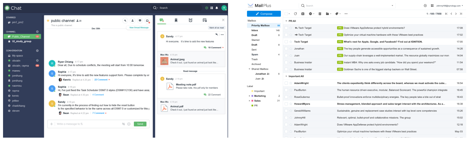This screenshot has width=473, height=141.
Task: Check the checkbox for Jonathan's email
Action: point(286,49)
